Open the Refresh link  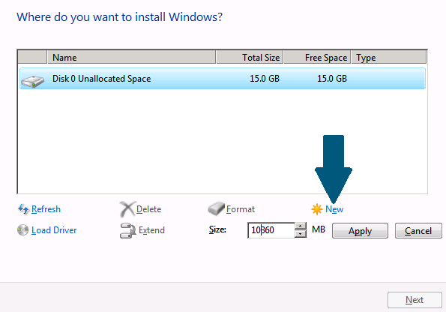click(x=46, y=209)
